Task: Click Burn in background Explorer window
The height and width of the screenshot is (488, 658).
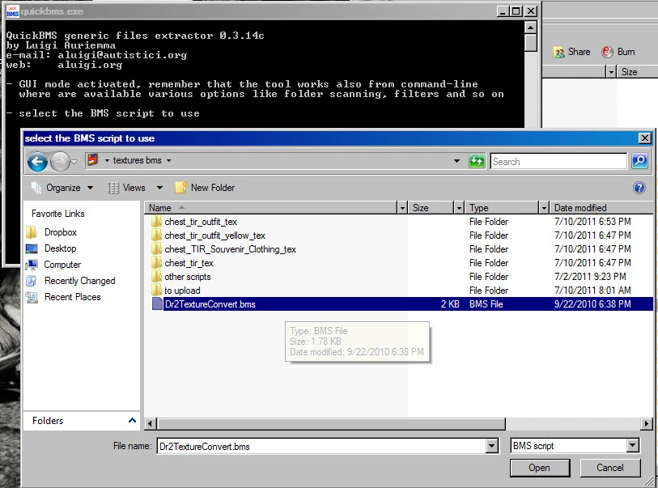Action: click(x=618, y=52)
